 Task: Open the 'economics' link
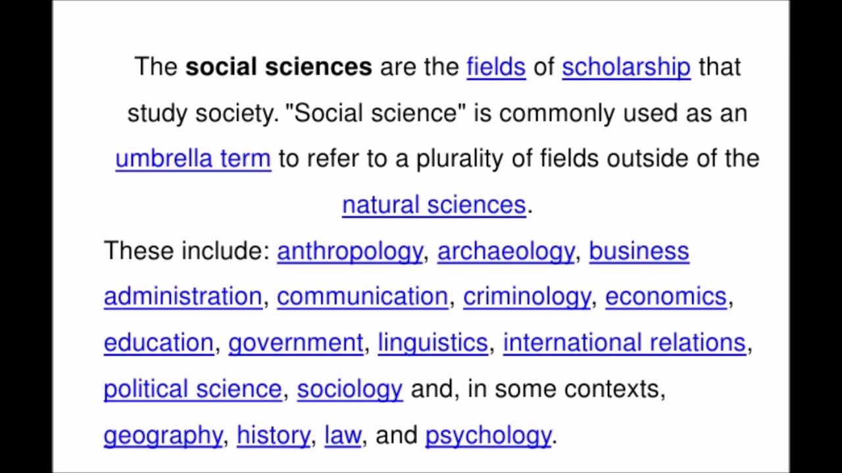click(666, 297)
